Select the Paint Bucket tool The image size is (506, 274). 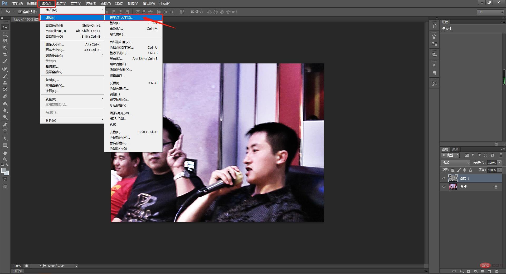[5, 103]
